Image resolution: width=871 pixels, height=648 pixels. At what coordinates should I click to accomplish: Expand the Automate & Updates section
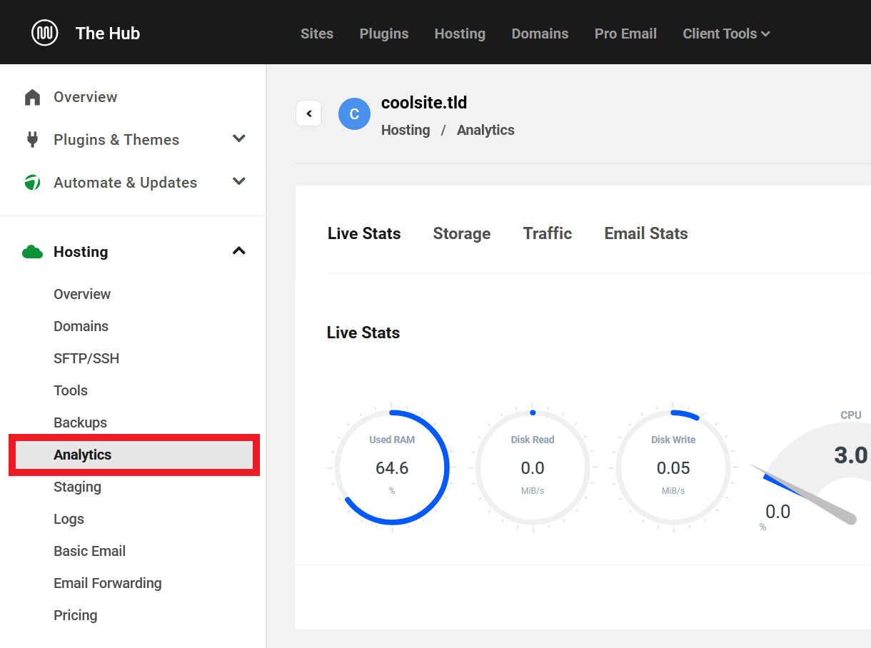[239, 182]
